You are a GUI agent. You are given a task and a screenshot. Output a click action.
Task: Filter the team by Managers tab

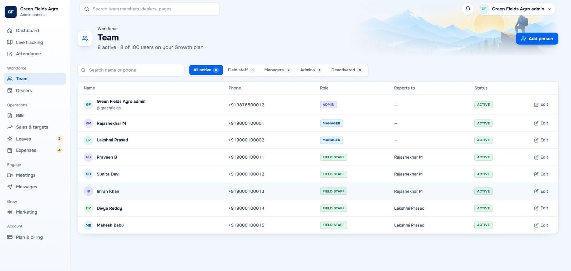[x=278, y=70]
